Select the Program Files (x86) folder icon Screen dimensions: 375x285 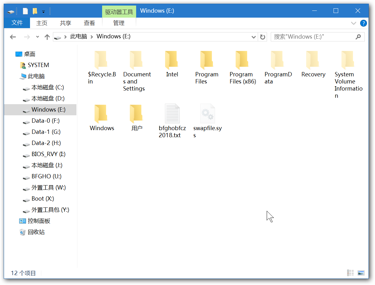[x=242, y=61]
